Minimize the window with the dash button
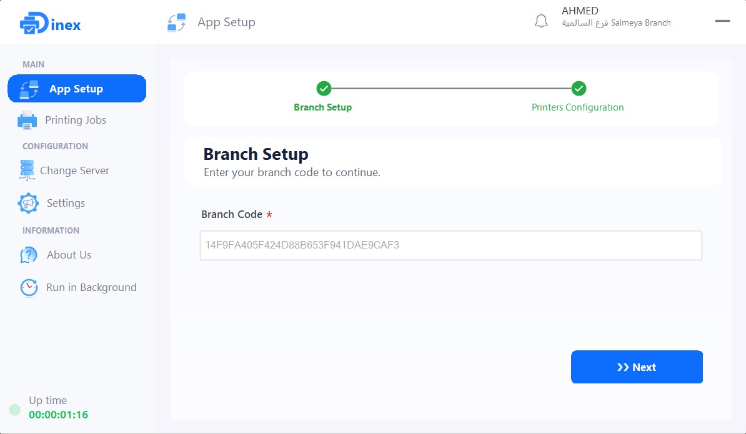This screenshot has height=434, width=746. point(722,21)
